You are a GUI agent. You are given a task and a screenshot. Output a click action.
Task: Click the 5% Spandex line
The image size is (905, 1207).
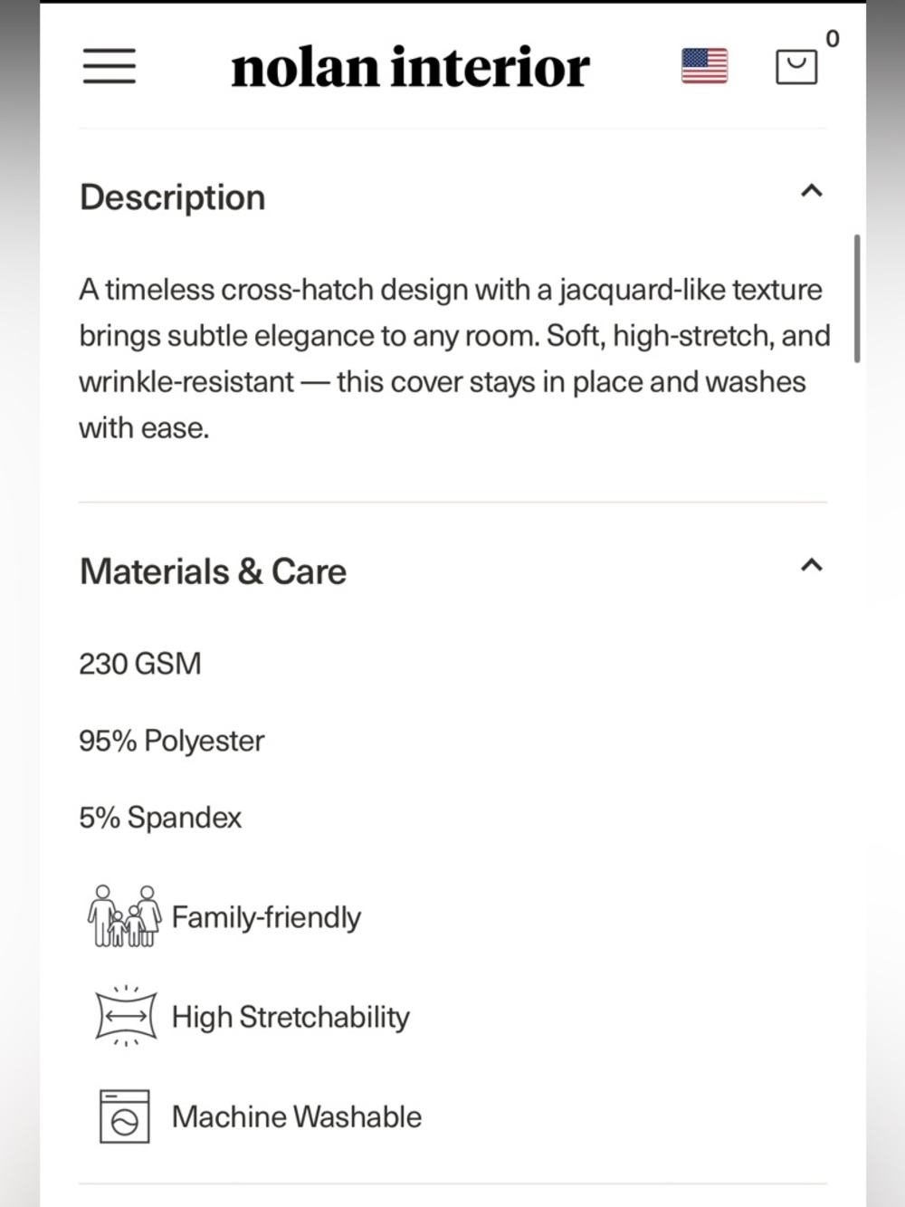click(160, 818)
